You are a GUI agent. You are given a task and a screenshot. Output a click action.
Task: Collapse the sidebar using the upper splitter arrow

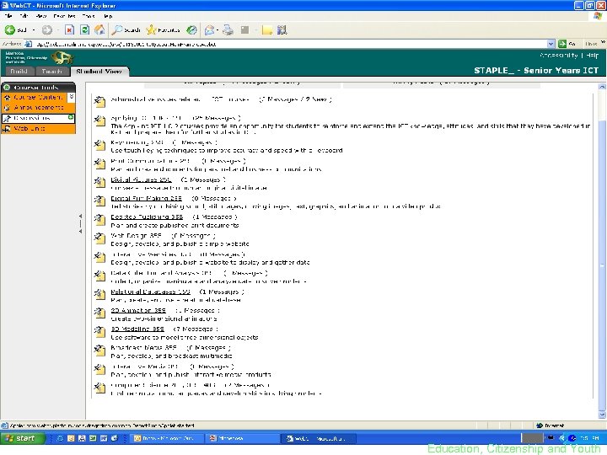(81, 216)
